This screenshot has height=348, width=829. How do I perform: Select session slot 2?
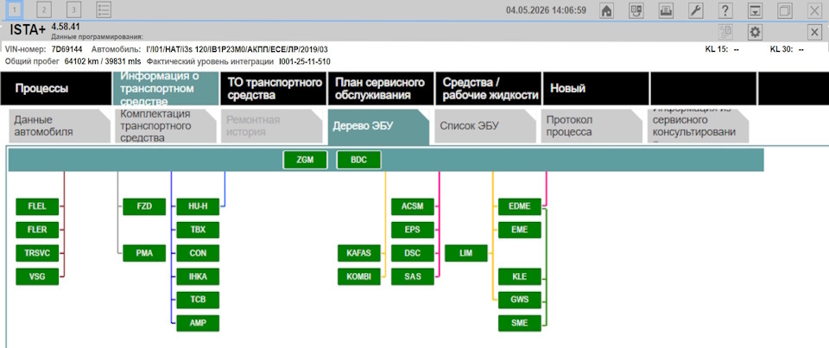click(x=45, y=10)
